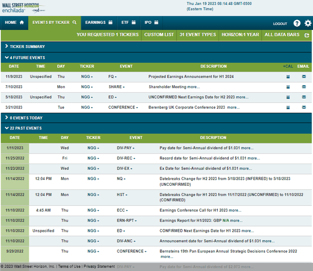Click the calendar icon next to IPO
The image size is (313, 271).
point(156,23)
